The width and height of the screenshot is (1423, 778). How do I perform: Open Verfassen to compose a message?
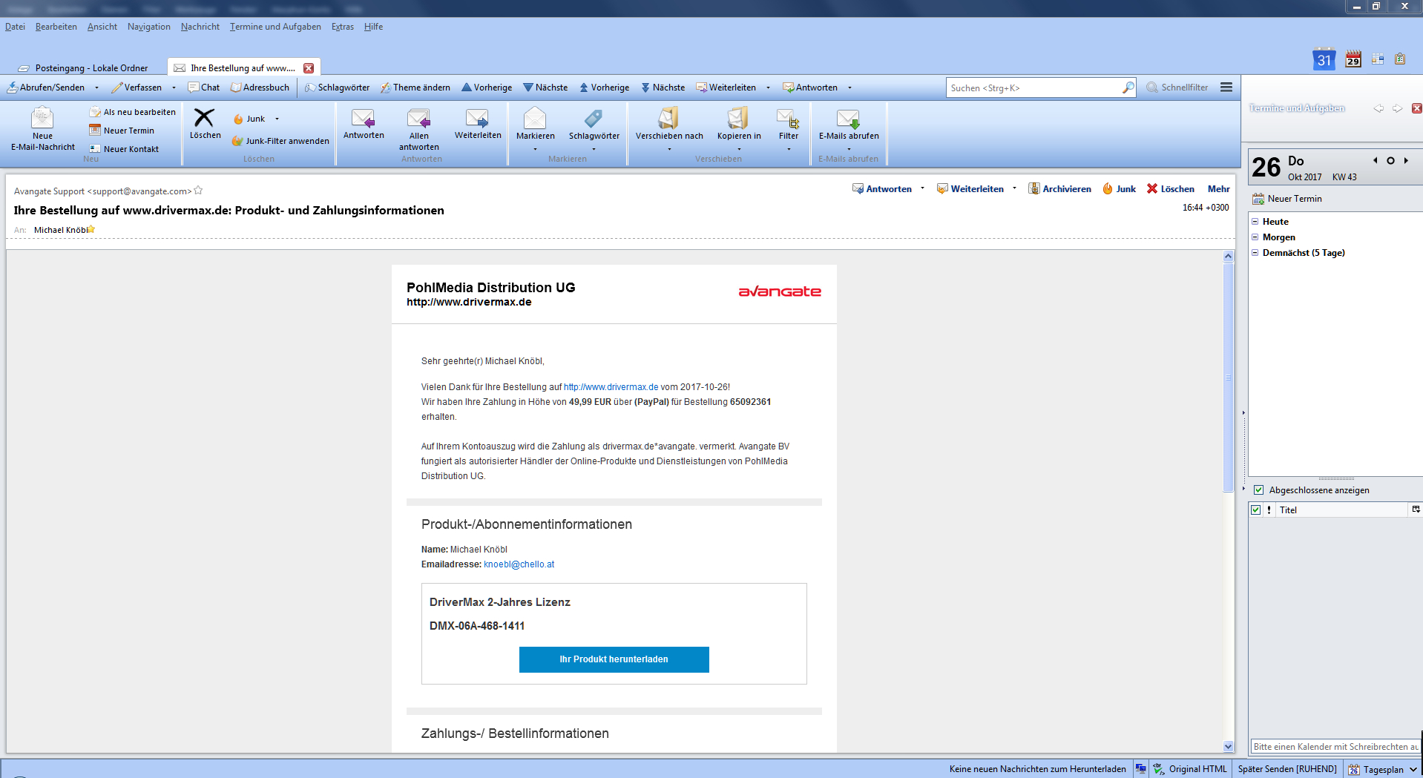point(137,88)
